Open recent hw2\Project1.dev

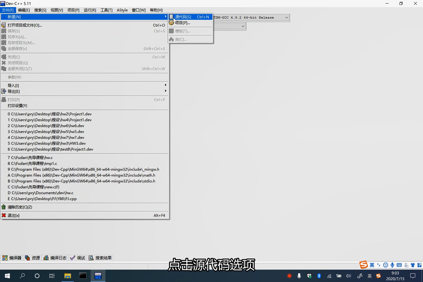click(x=85, y=114)
